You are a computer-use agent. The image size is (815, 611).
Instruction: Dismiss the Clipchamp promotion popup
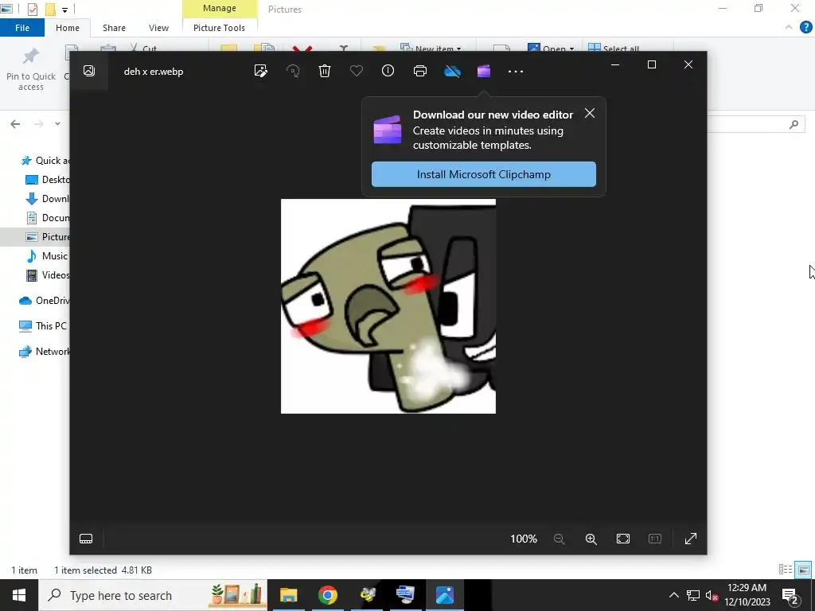pos(590,113)
